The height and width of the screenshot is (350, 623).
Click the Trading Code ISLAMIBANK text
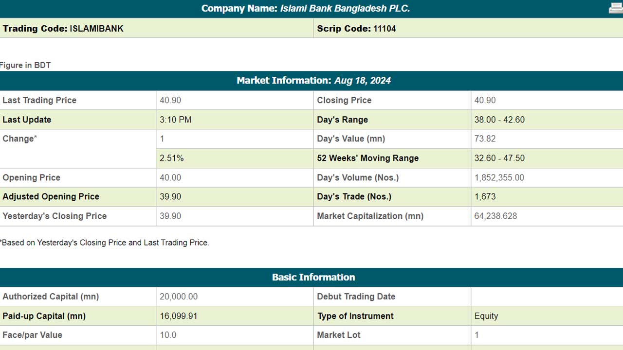point(63,29)
